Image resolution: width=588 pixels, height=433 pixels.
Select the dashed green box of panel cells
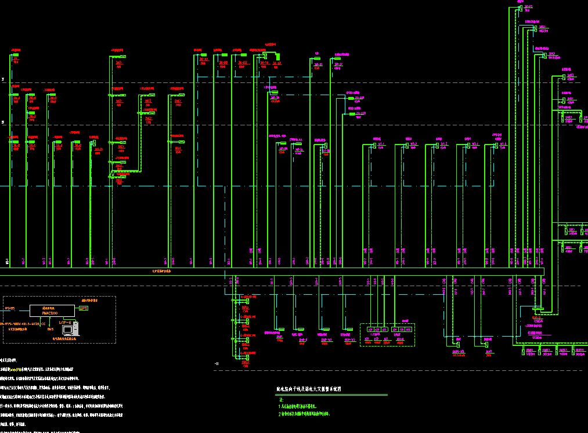tap(387, 335)
